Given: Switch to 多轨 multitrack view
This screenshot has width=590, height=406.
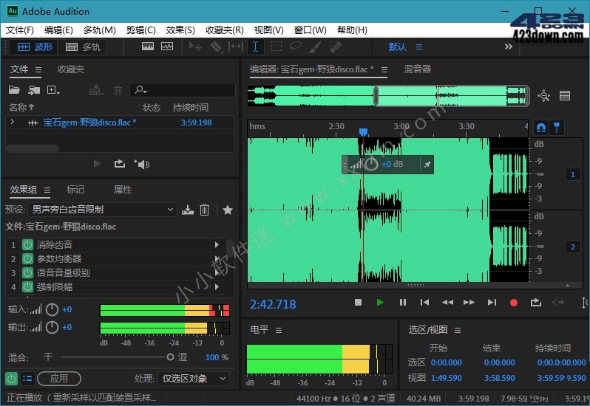Looking at the screenshot, I should 84,47.
